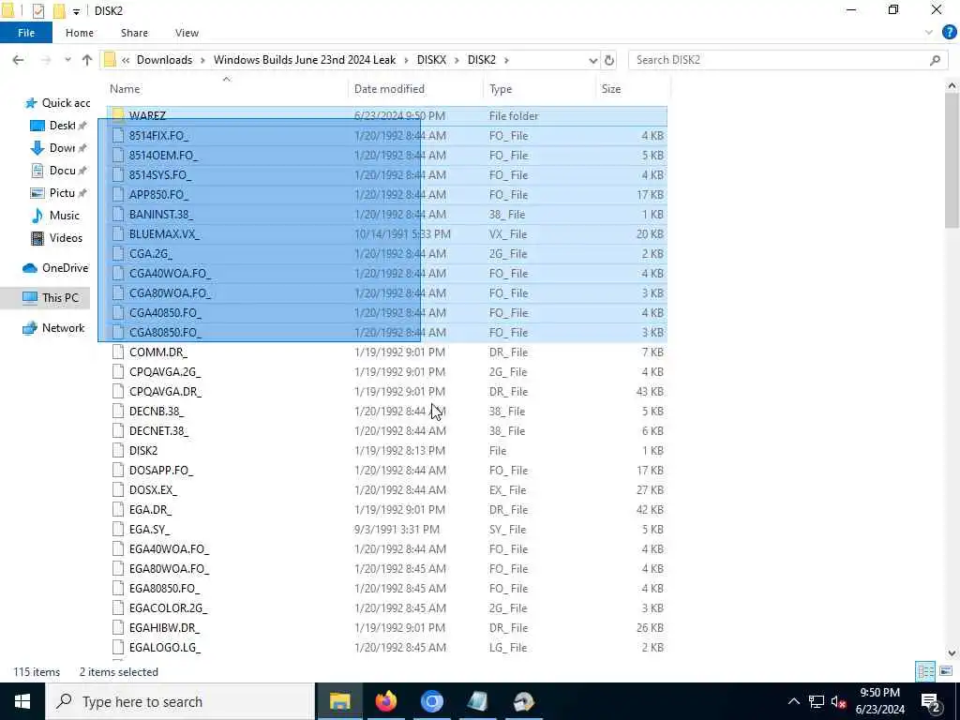Viewport: 960px width, 720px height.
Task: Select the DOSX.EX_ file icon
Action: pyautogui.click(x=118, y=489)
